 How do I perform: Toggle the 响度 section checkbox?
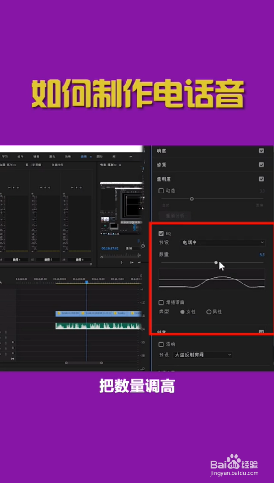pyautogui.click(x=261, y=151)
